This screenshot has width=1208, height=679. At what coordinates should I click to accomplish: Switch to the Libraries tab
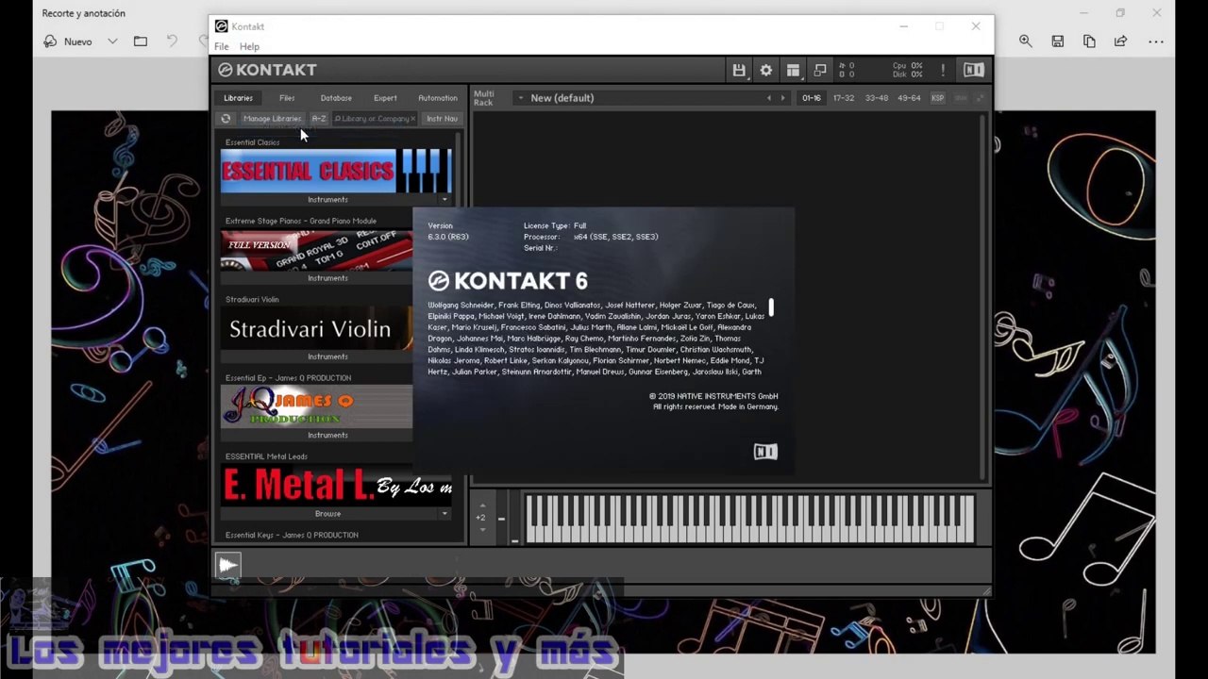click(x=238, y=98)
